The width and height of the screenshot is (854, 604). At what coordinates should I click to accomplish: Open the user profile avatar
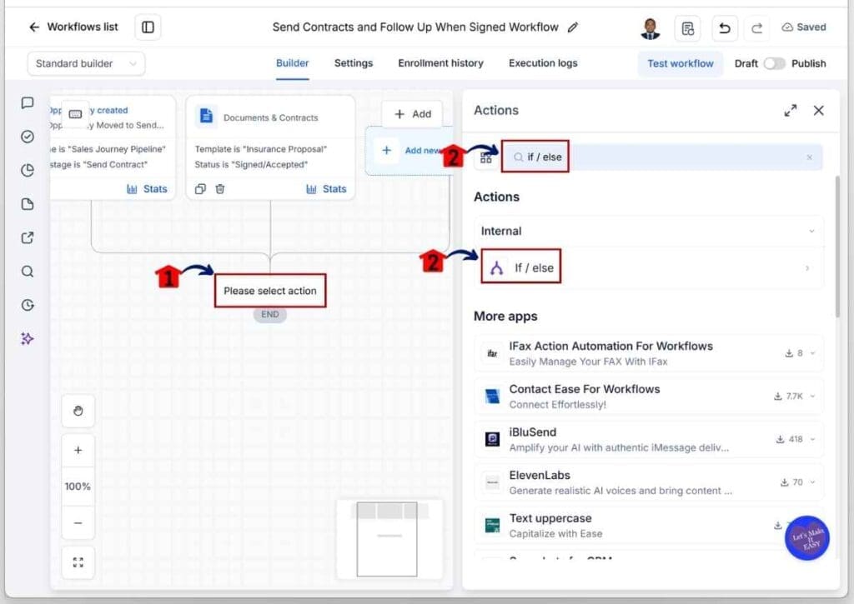(x=650, y=27)
